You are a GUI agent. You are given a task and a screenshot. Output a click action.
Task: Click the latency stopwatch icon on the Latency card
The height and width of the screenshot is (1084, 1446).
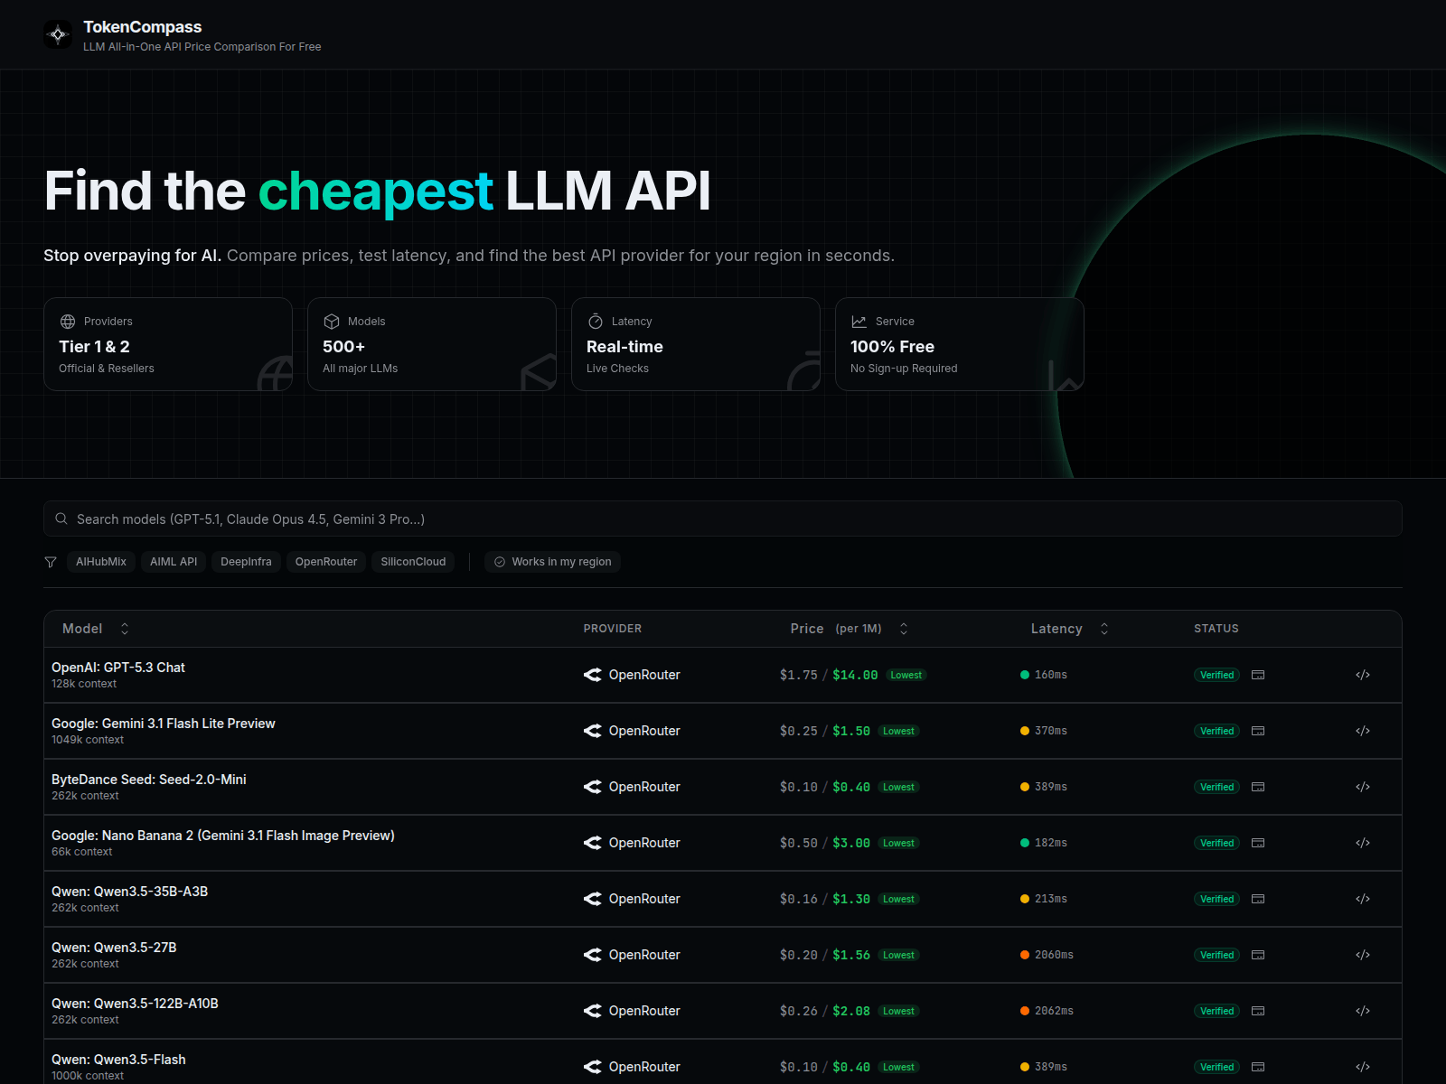(595, 321)
